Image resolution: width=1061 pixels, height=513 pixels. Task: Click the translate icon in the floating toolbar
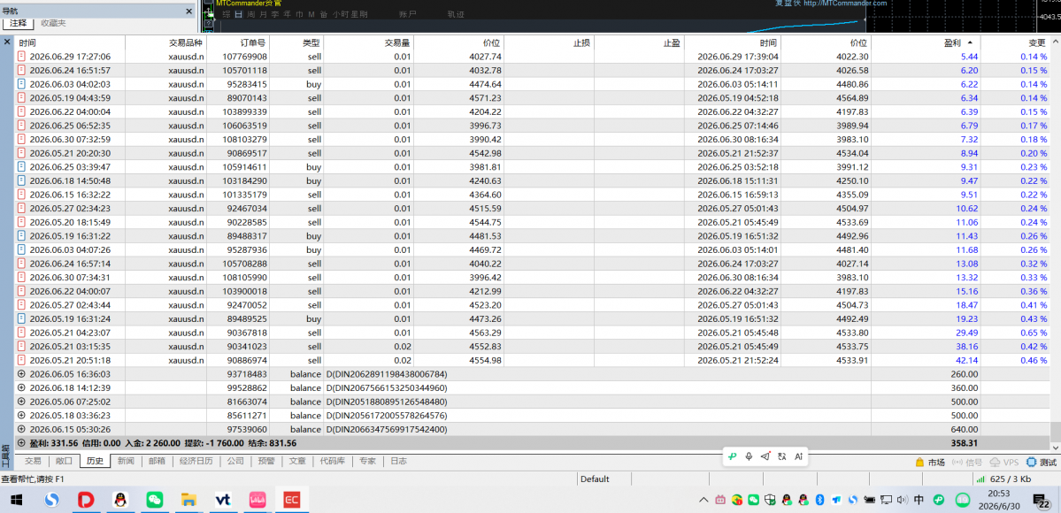(x=781, y=456)
